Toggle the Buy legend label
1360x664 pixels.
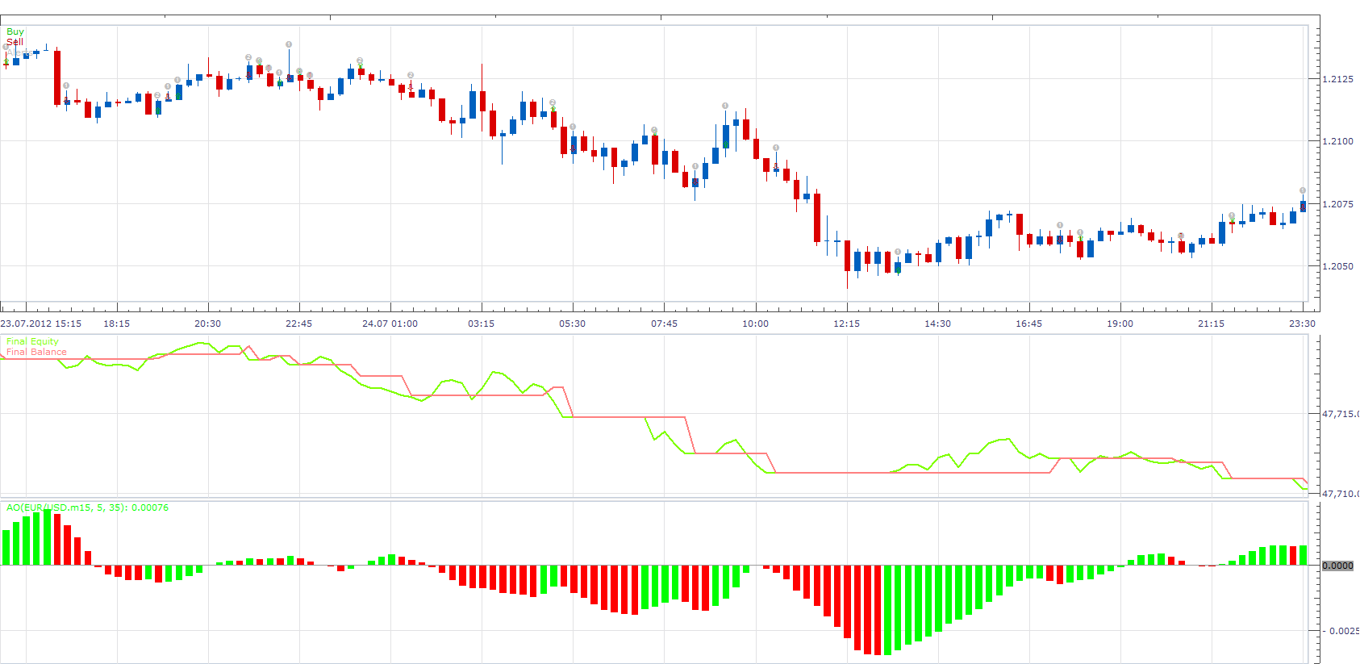coord(15,31)
